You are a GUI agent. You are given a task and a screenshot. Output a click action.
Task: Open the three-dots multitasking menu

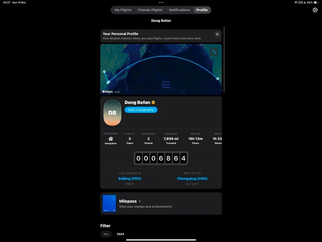point(161,3)
